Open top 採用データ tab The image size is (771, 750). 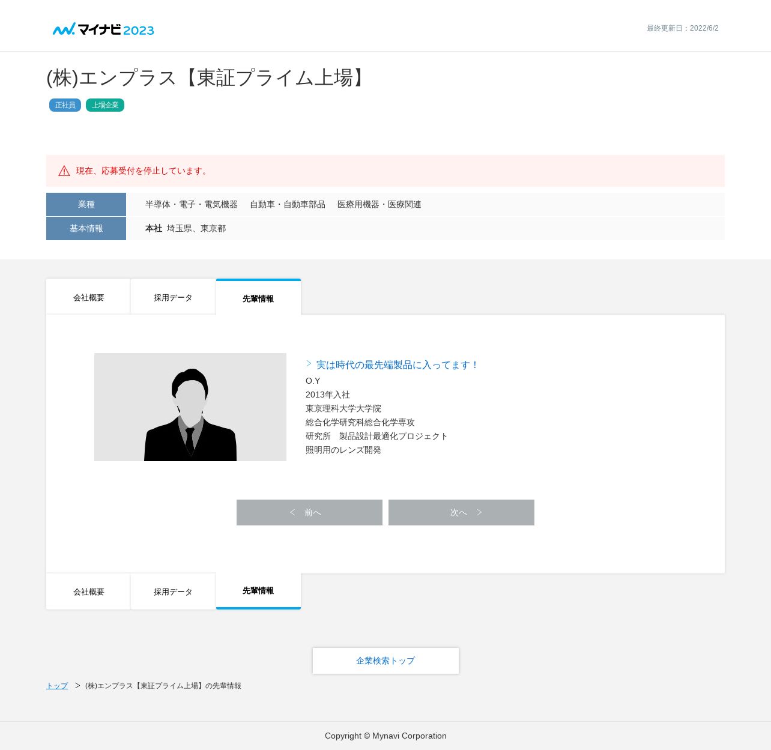173,297
